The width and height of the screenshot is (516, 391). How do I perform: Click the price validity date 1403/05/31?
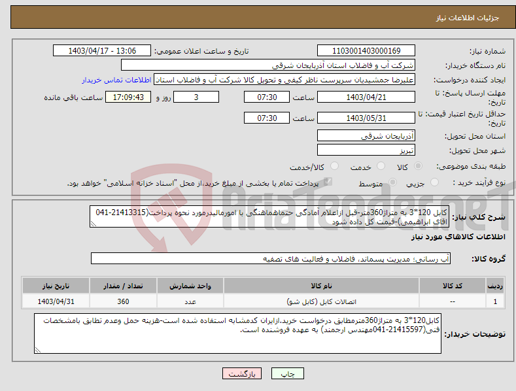[x=366, y=118]
